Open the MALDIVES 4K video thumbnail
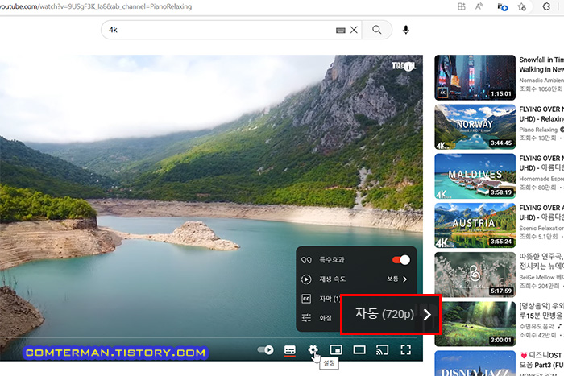This screenshot has width=564, height=376. [475, 176]
